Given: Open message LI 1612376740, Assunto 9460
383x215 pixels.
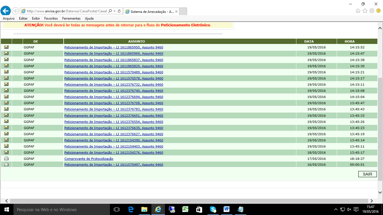Looking at the screenshot, I should [114, 91].
